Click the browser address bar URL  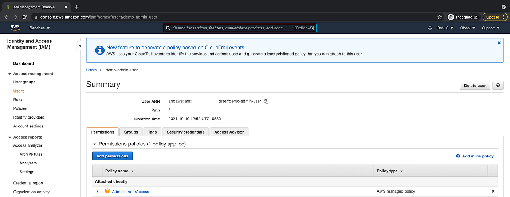tap(99, 17)
